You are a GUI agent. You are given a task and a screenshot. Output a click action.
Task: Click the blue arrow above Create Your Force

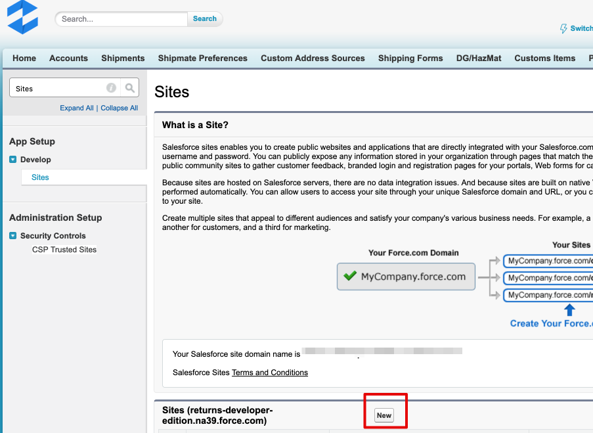(x=569, y=310)
